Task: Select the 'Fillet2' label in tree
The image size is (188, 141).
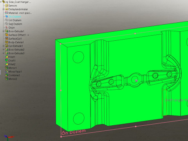Action: (x=12, y=64)
